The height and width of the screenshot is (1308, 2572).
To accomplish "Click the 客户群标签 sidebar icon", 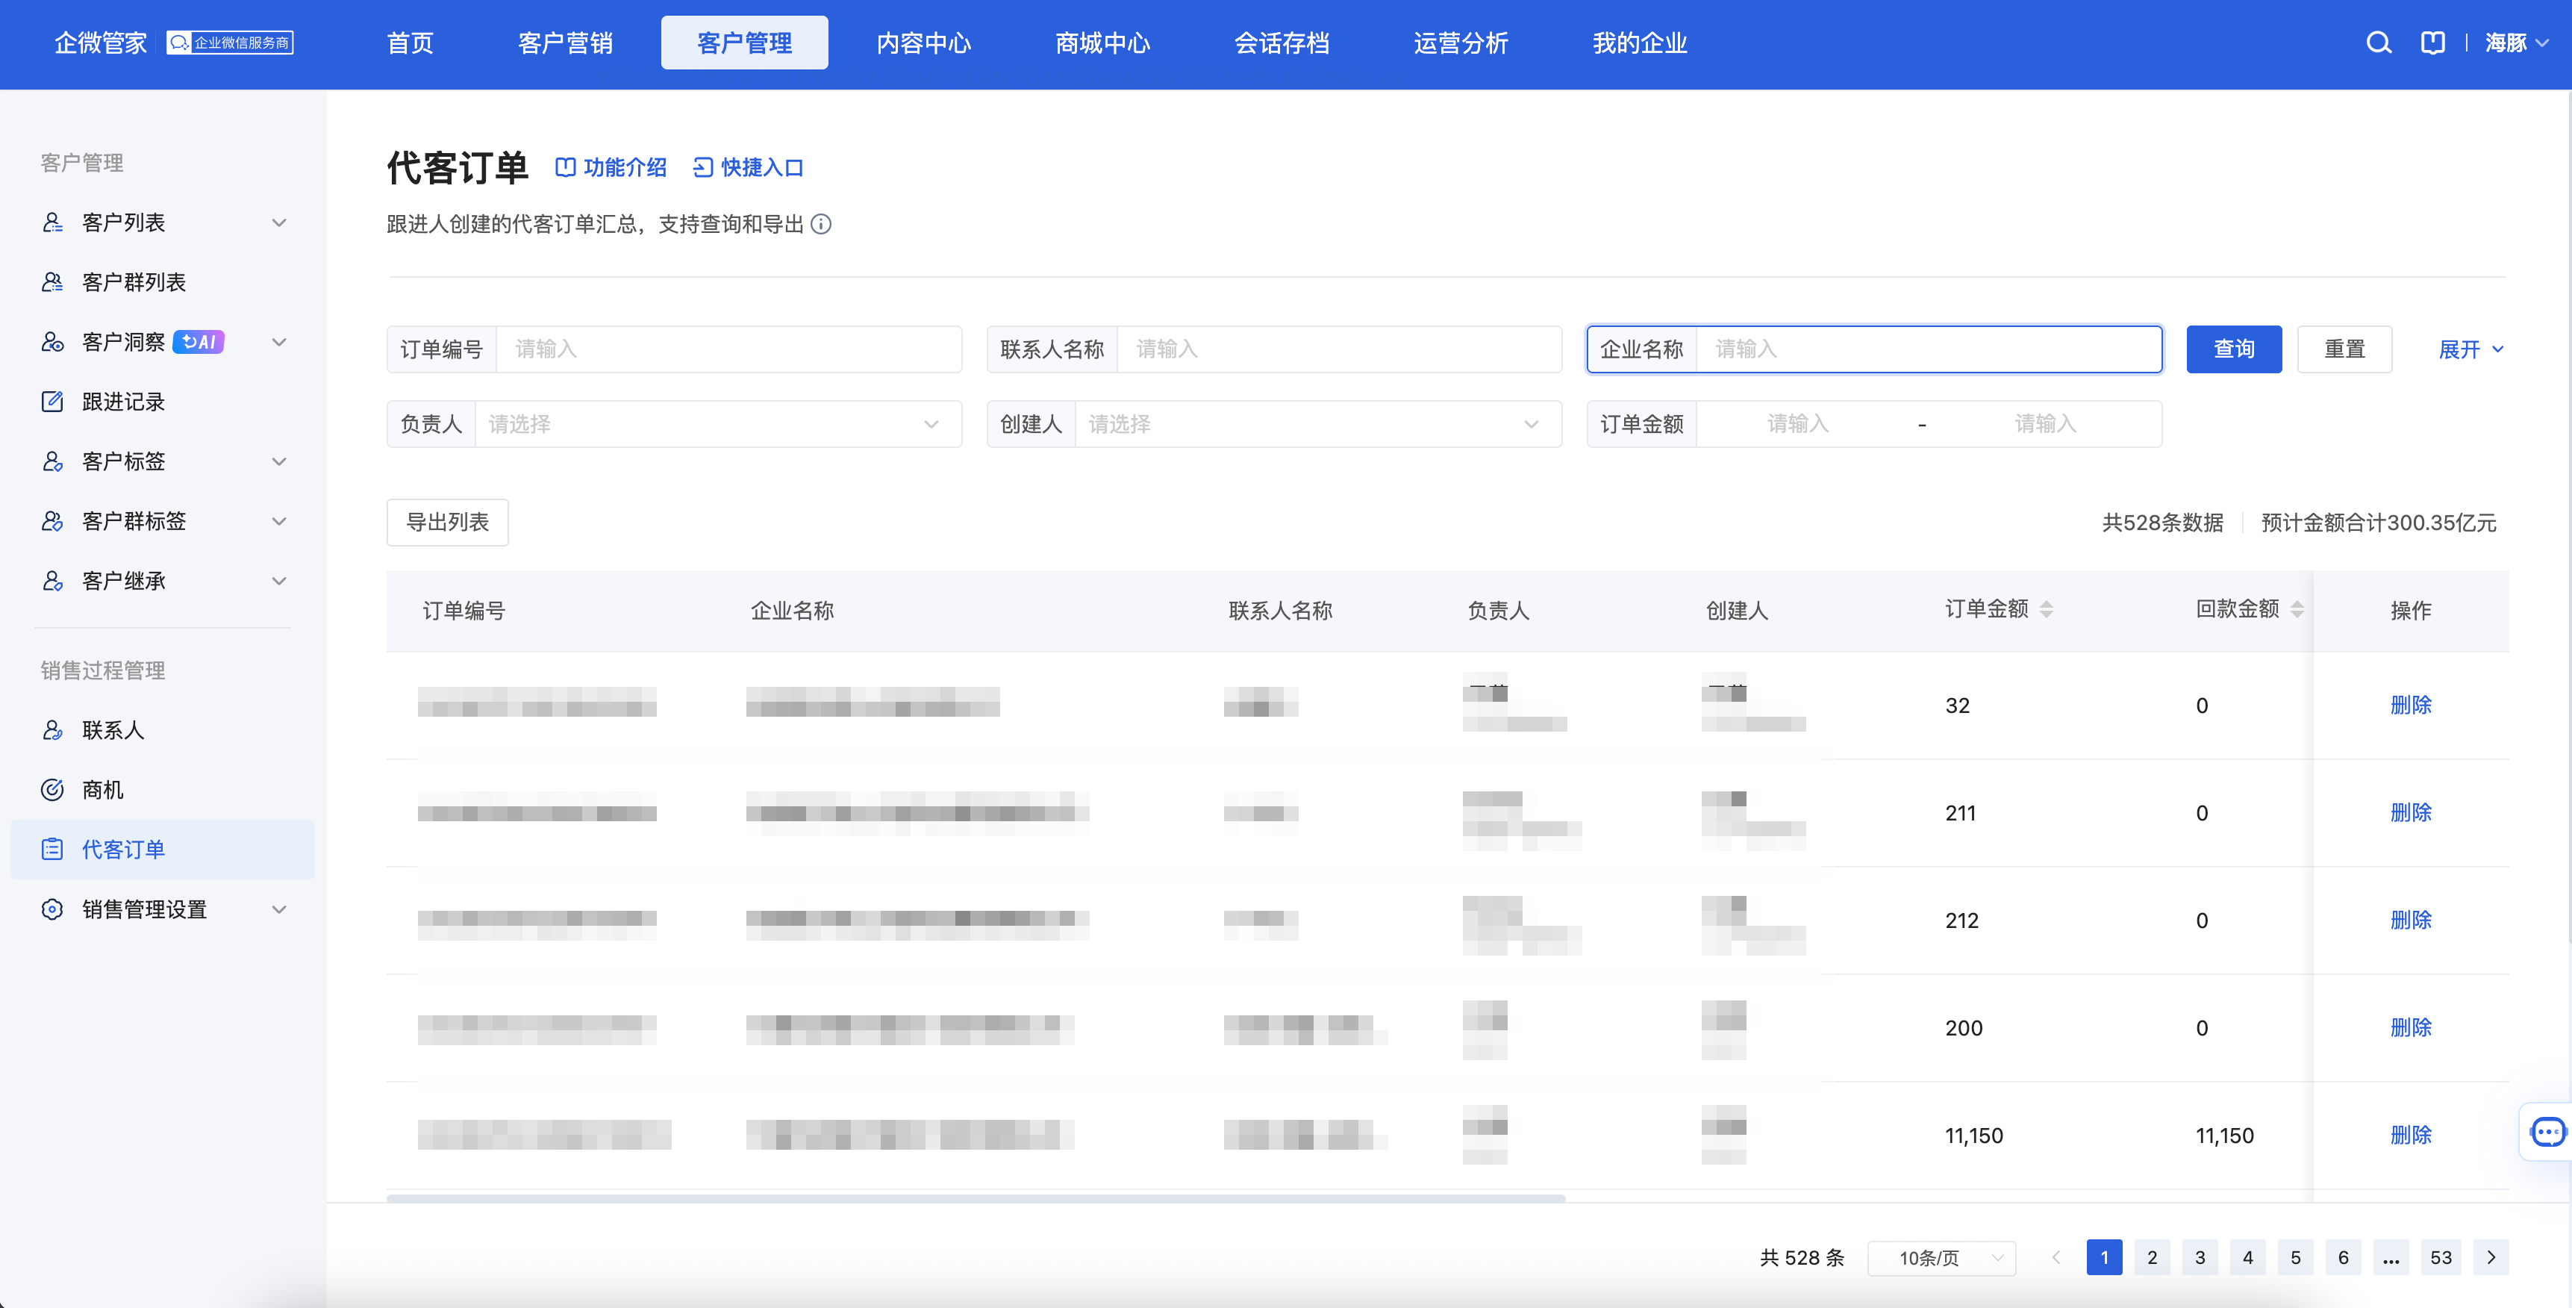I will point(52,521).
